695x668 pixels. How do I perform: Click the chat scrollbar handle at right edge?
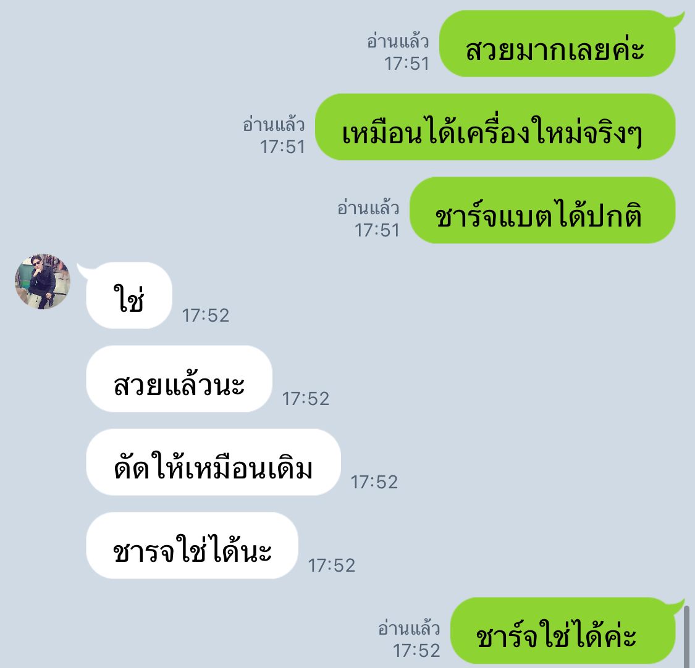tap(686, 637)
